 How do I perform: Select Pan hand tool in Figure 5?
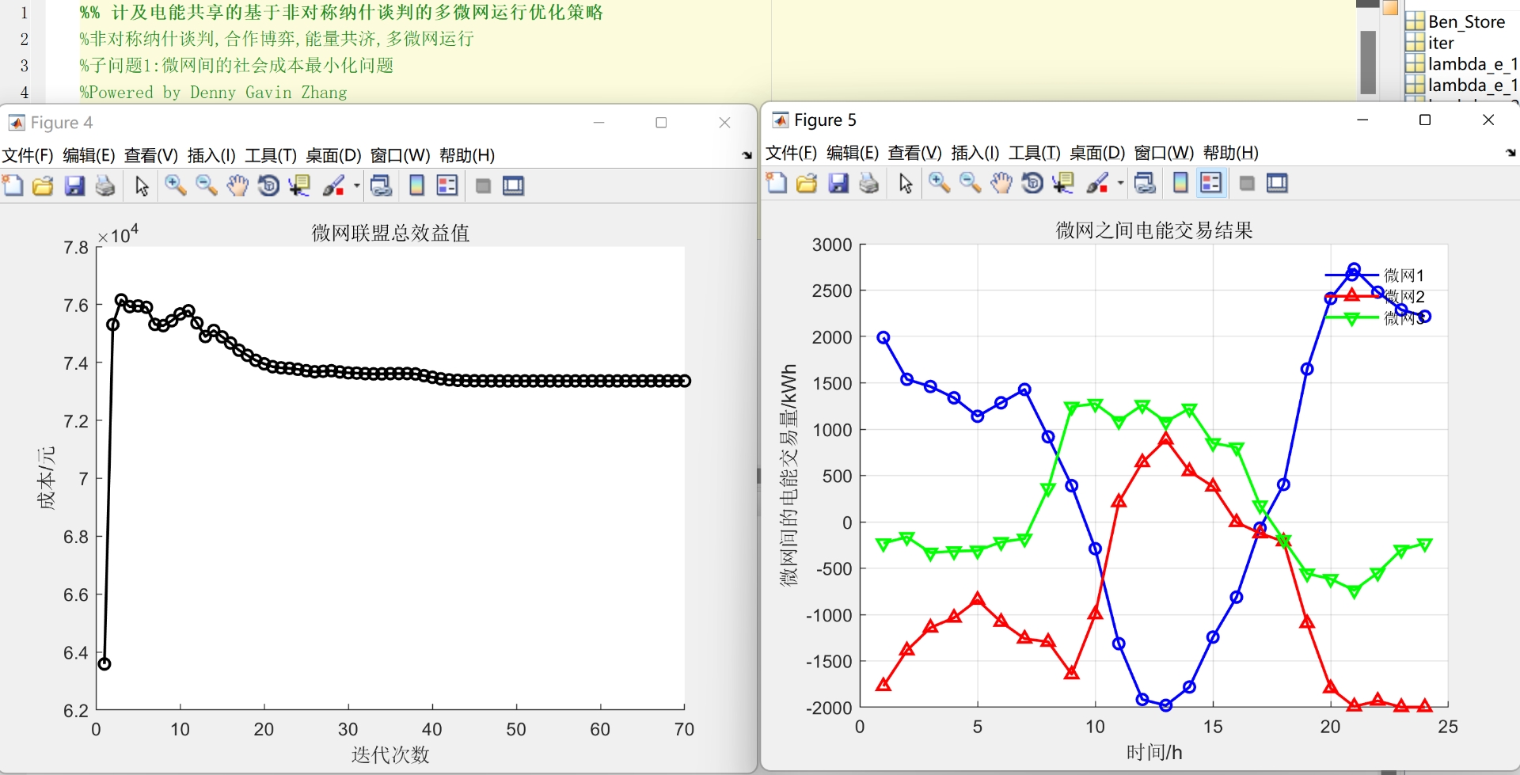pyautogui.click(x=1001, y=183)
